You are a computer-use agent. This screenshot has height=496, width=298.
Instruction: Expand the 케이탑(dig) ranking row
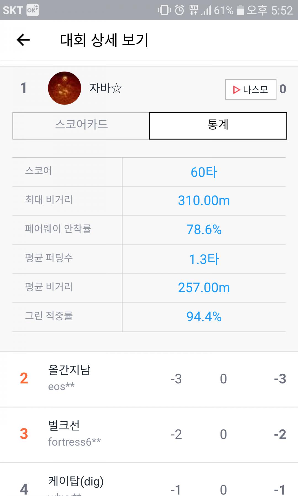pos(149,487)
